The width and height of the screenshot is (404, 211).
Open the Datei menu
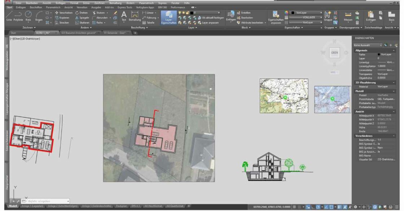pyautogui.click(x=18, y=3)
